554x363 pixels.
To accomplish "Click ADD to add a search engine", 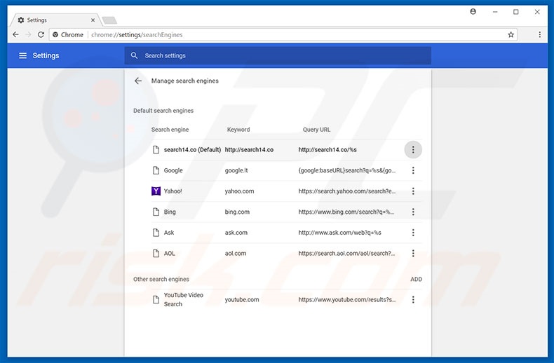I will coord(416,279).
